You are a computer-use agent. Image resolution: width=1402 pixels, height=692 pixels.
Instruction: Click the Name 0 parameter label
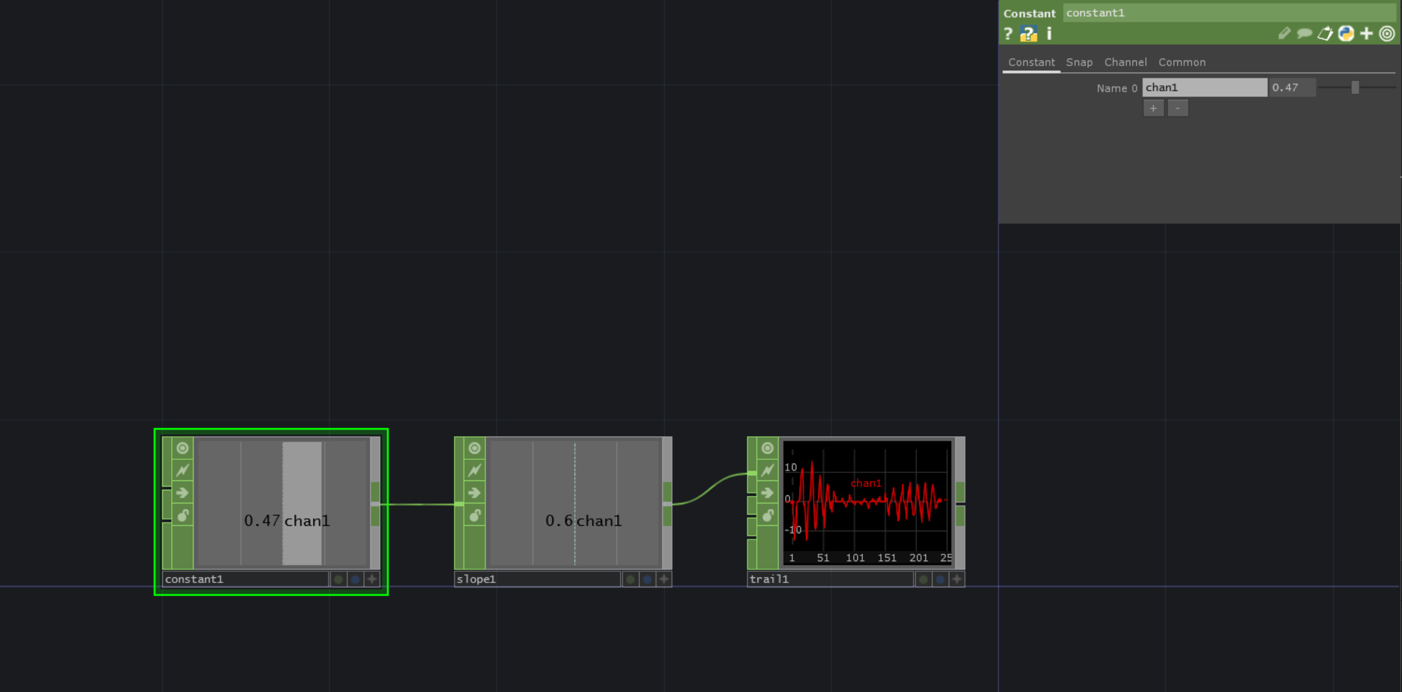click(x=1116, y=88)
